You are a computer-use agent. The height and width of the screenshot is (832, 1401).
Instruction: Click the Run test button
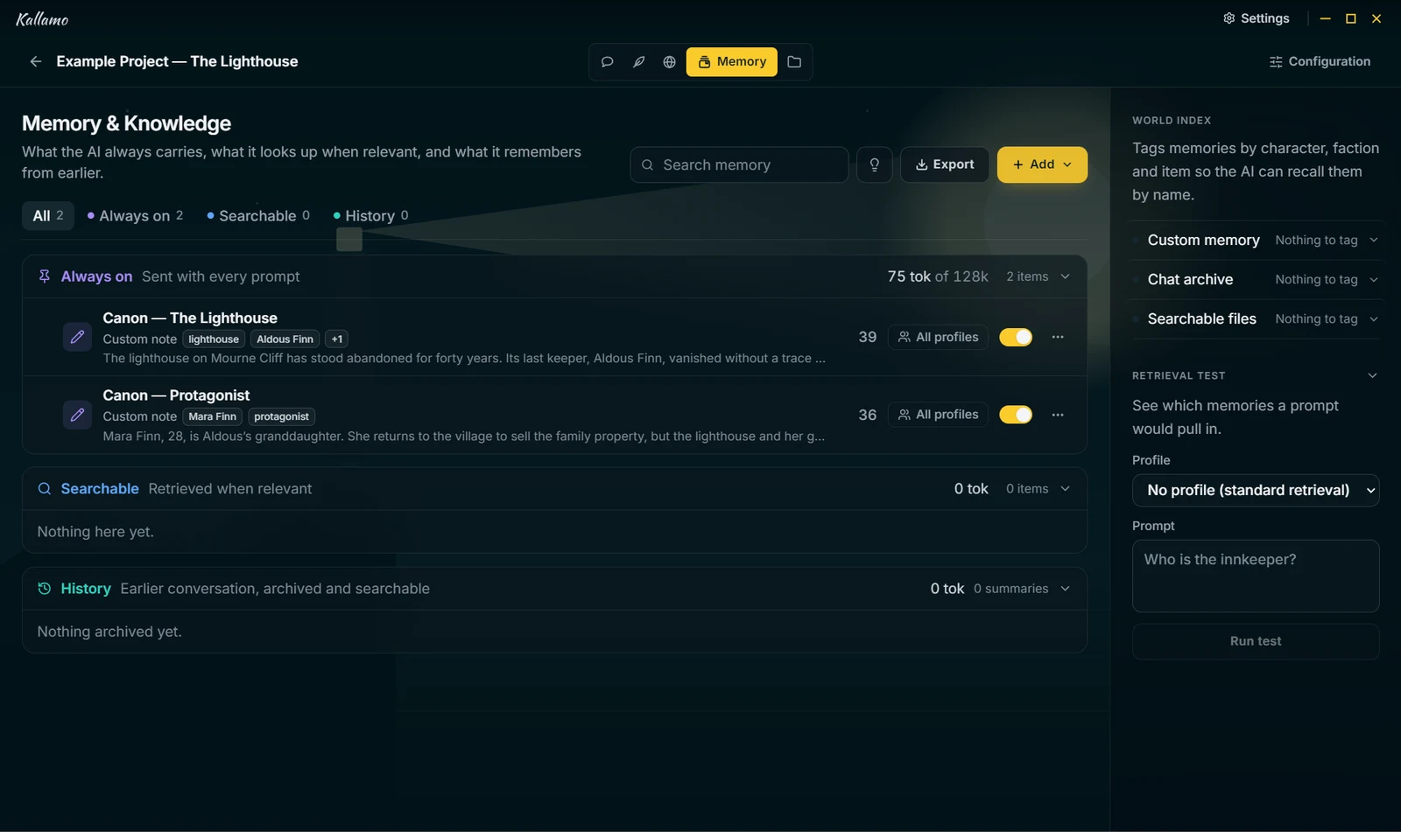click(1256, 641)
